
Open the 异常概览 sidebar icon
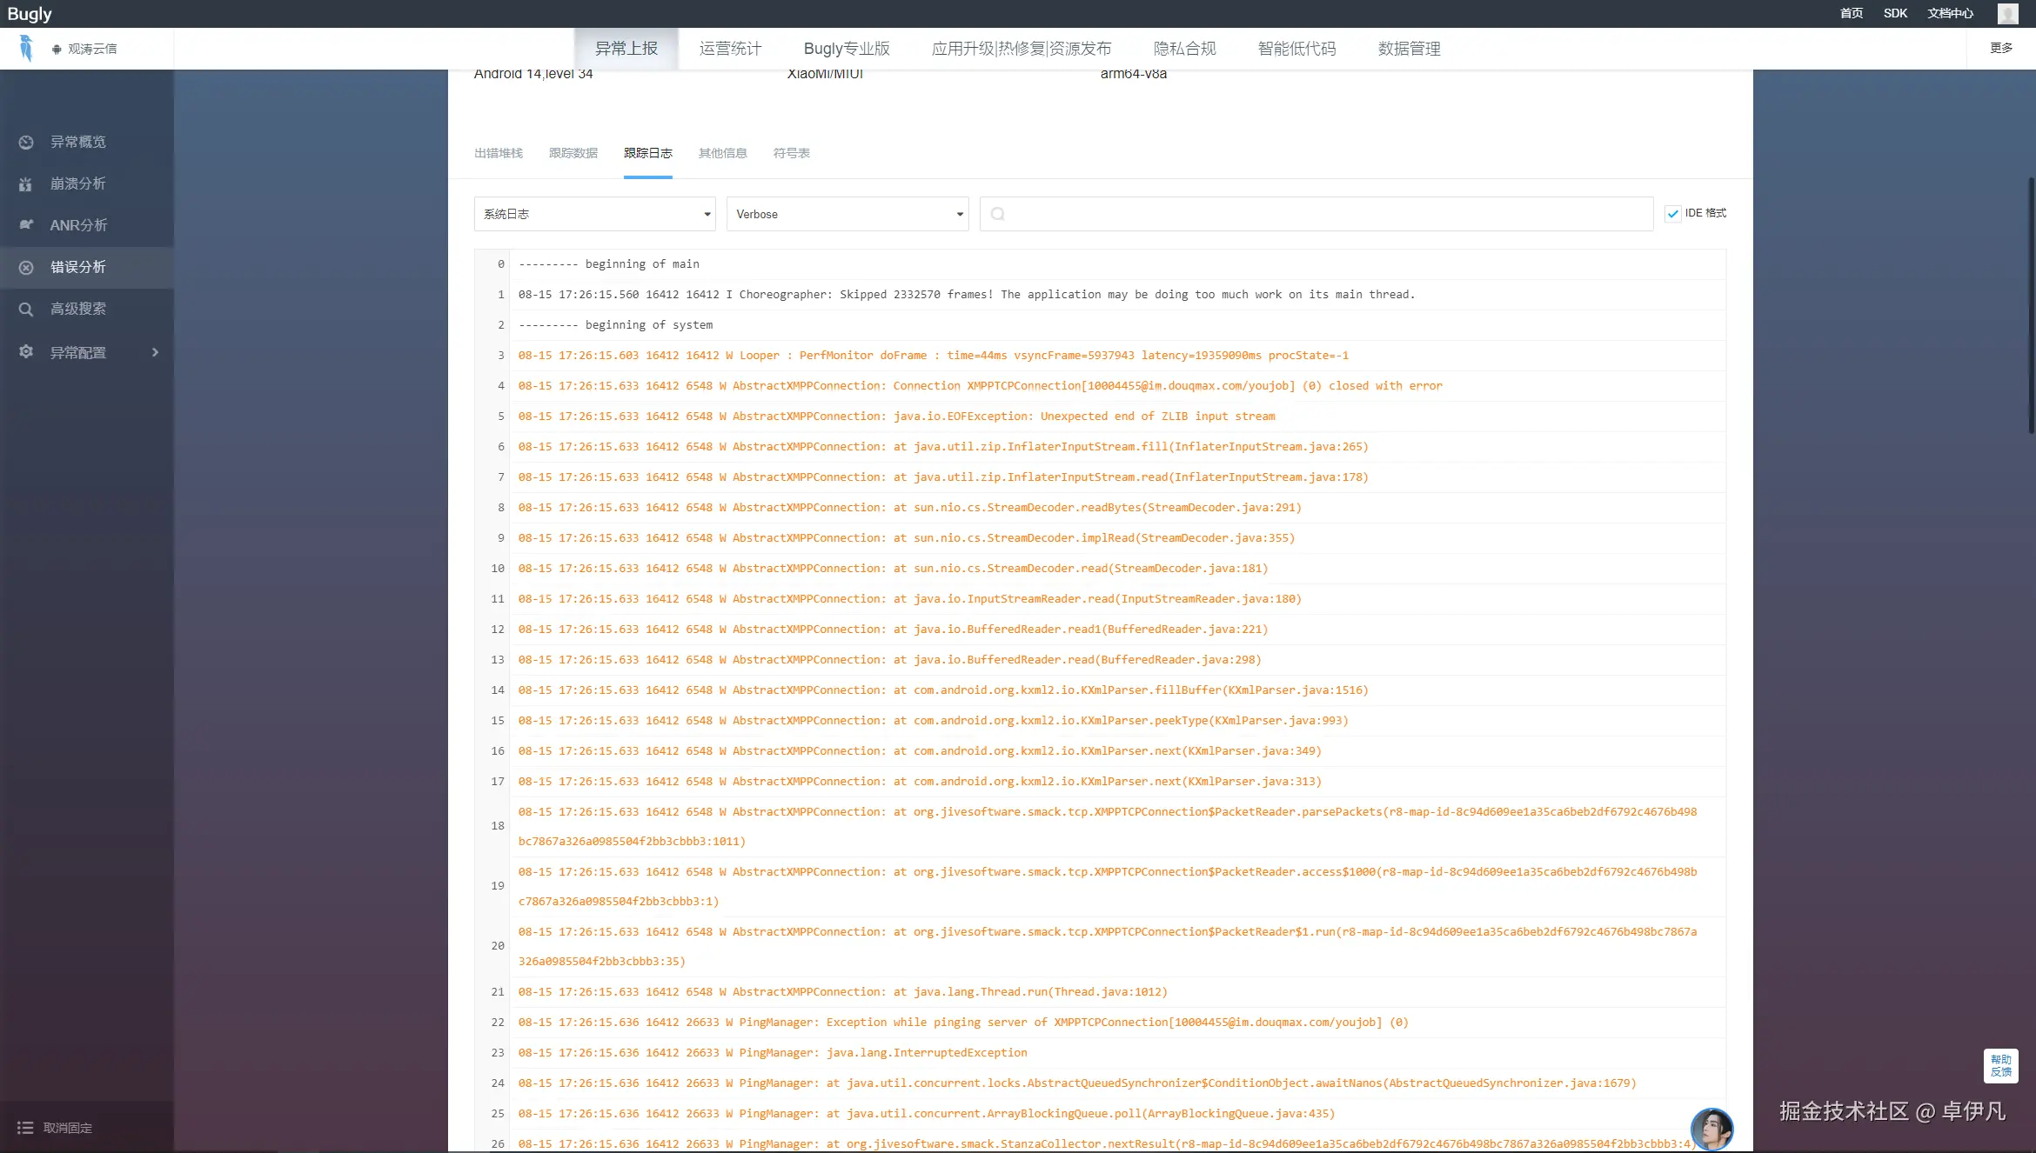click(x=26, y=142)
